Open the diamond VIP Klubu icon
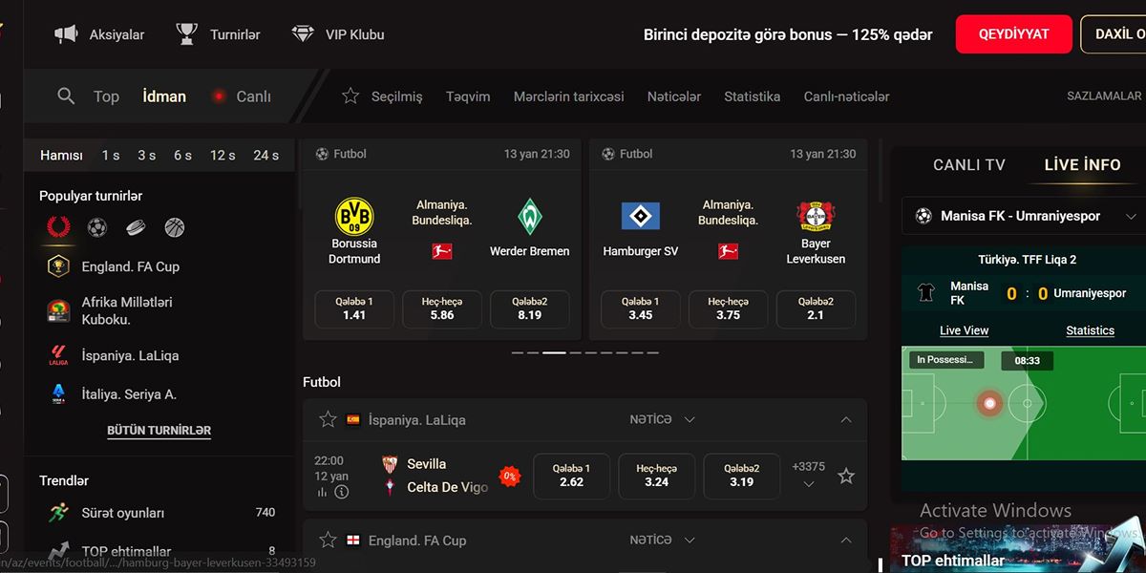The width and height of the screenshot is (1146, 573). (303, 34)
